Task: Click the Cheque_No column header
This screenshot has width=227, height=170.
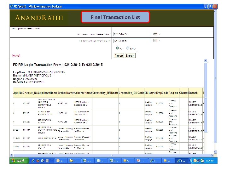Action: [x=30, y=93]
